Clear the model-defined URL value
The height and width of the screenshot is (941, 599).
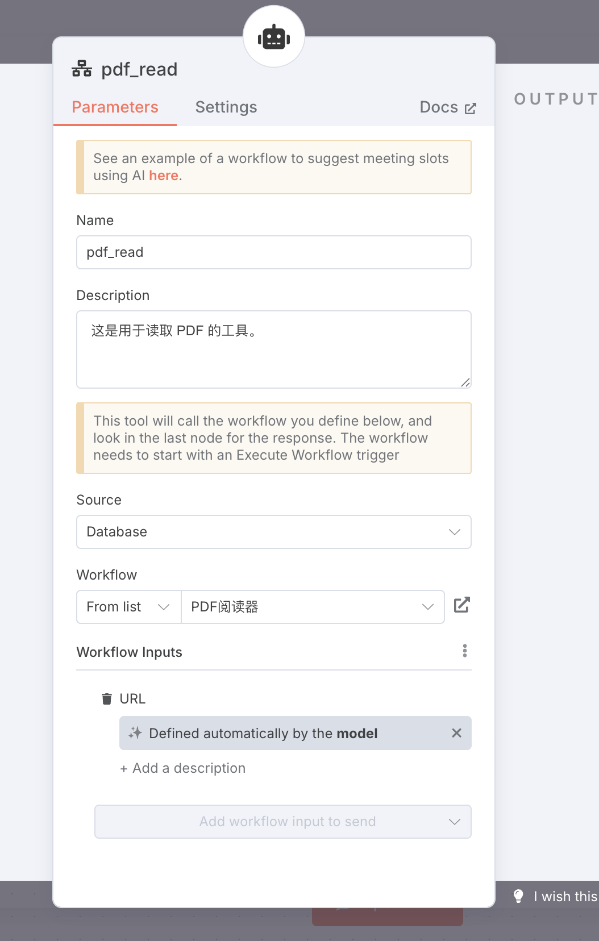coord(456,733)
